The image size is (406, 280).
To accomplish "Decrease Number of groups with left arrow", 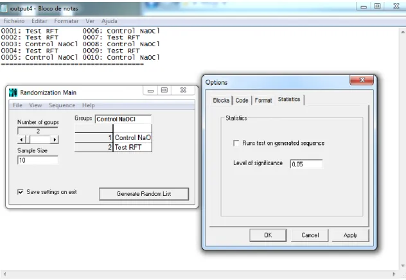I will [21, 140].
